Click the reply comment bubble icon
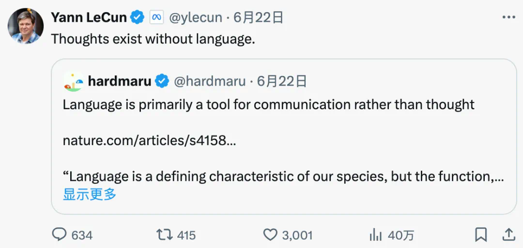 tap(59, 235)
